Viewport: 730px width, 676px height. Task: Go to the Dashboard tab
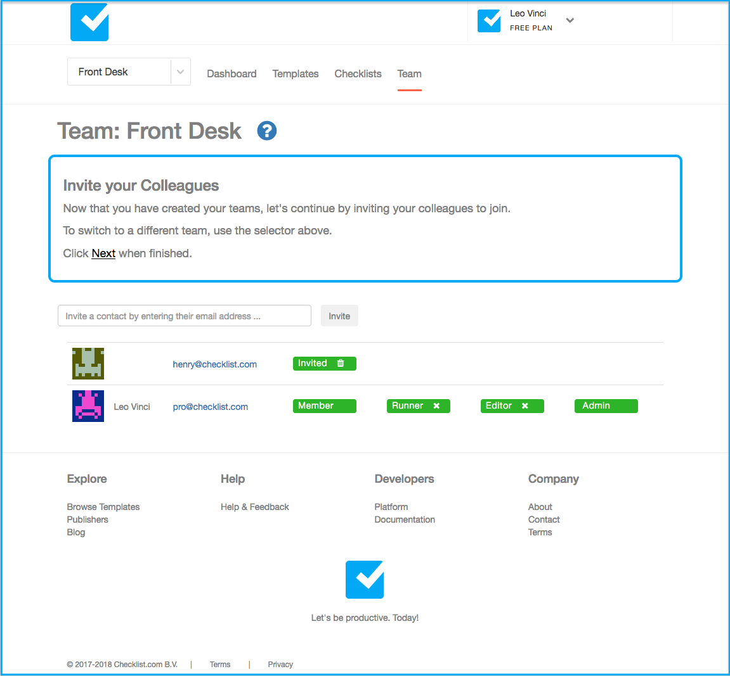click(231, 74)
